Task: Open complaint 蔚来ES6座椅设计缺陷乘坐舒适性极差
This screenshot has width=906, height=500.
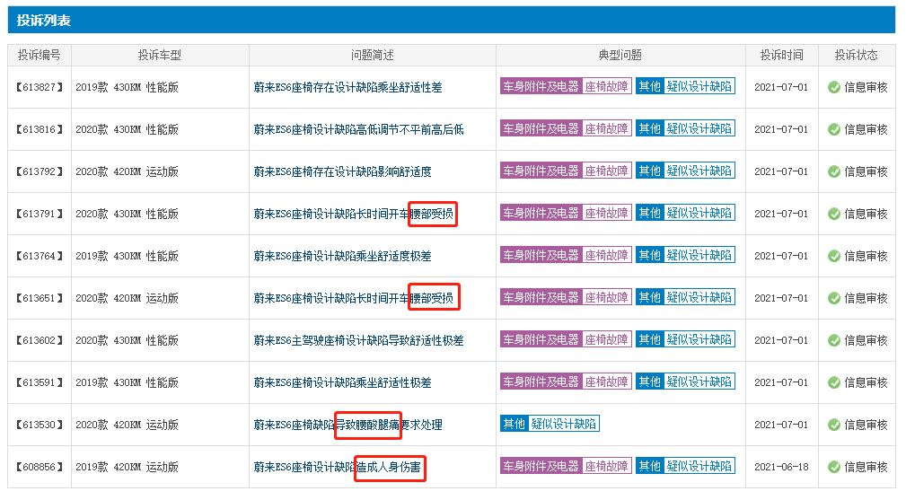Action: tap(343, 382)
